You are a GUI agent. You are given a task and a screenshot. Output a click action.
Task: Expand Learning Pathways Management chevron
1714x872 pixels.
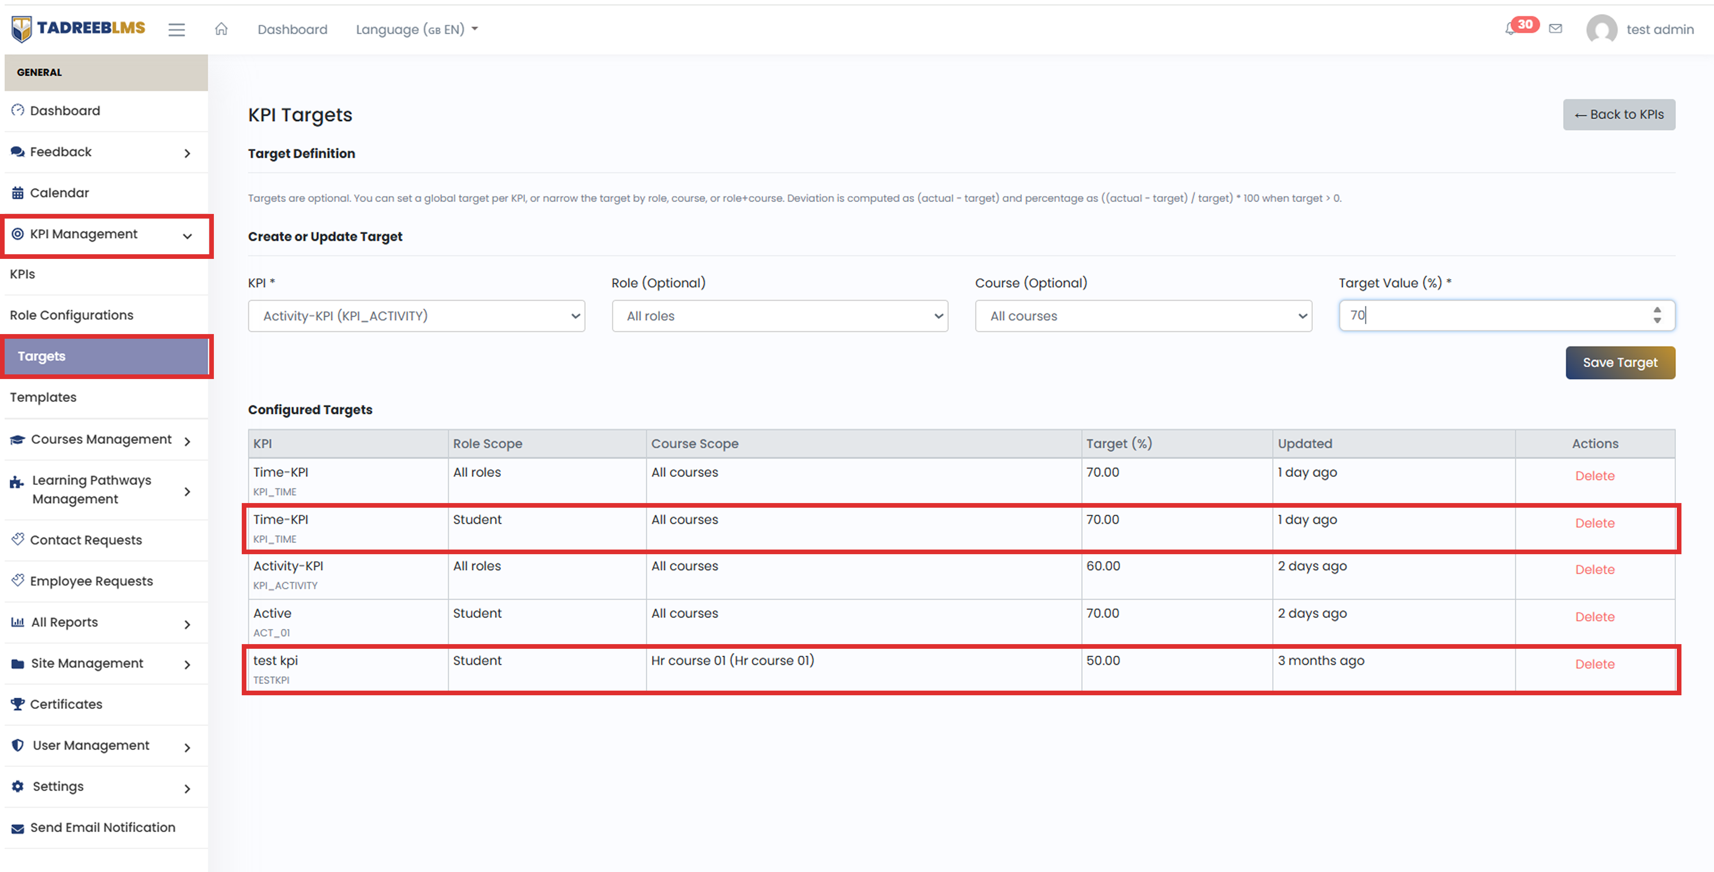click(188, 492)
